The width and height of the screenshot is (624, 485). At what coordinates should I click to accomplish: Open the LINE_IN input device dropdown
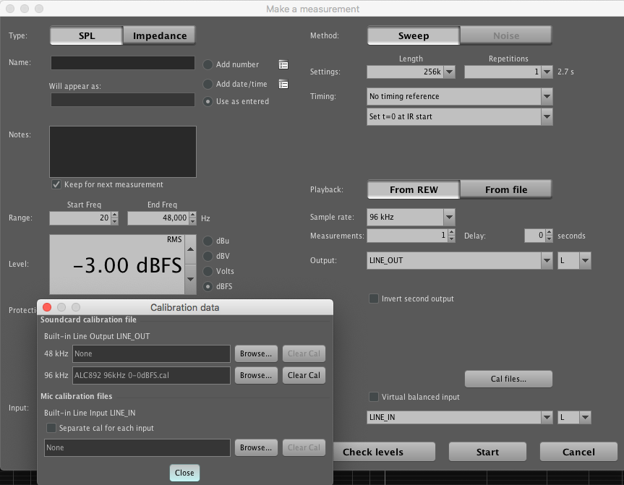[x=547, y=417]
